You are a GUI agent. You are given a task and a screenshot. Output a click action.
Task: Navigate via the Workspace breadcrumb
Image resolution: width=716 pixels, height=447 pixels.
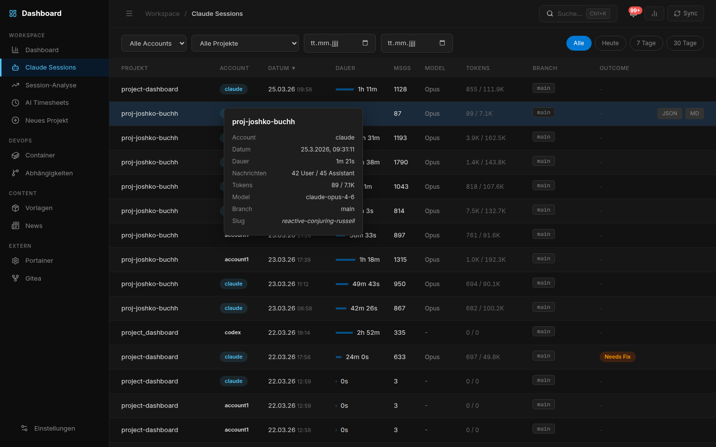pos(162,13)
